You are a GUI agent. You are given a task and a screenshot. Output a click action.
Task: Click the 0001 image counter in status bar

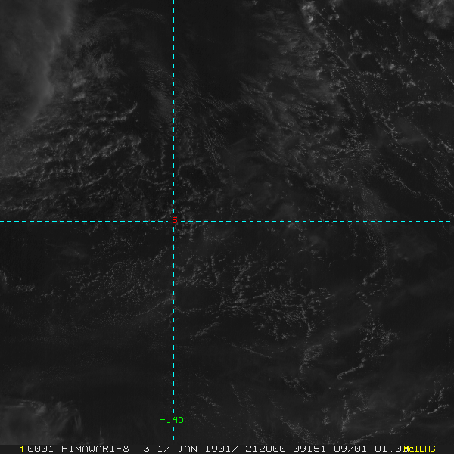tap(40, 449)
